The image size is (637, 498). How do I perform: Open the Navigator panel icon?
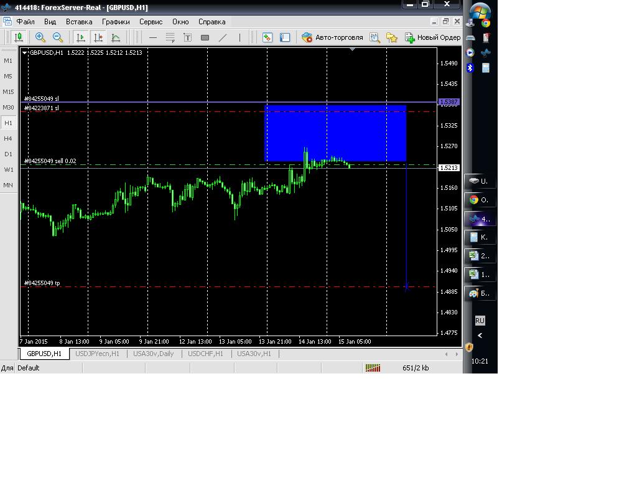click(285, 37)
